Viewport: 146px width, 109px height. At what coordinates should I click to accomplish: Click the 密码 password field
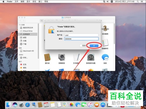coord(81,39)
